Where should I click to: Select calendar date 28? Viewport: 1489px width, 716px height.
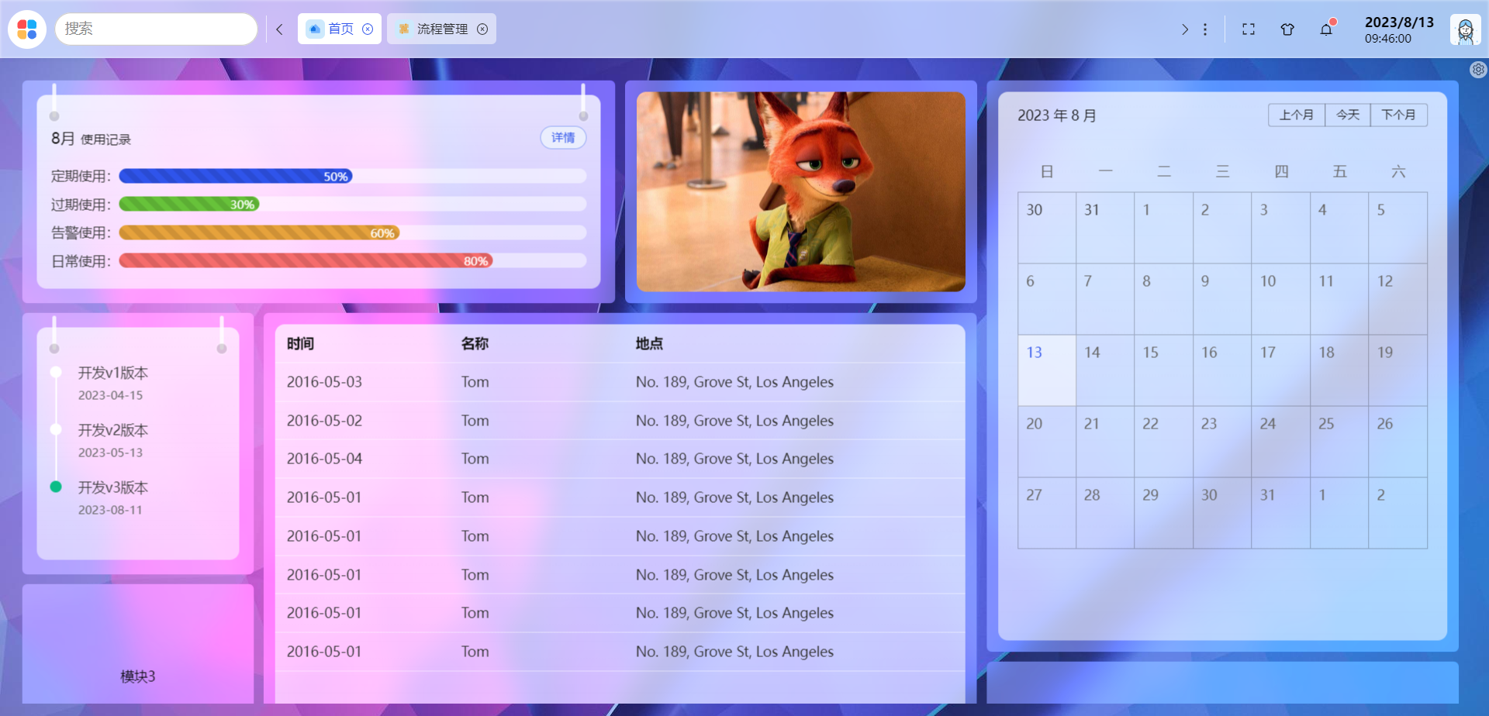coord(1105,513)
